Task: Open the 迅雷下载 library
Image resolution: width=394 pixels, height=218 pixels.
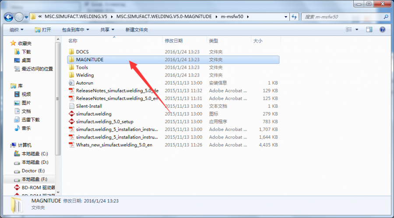Action: pyautogui.click(x=31, y=120)
